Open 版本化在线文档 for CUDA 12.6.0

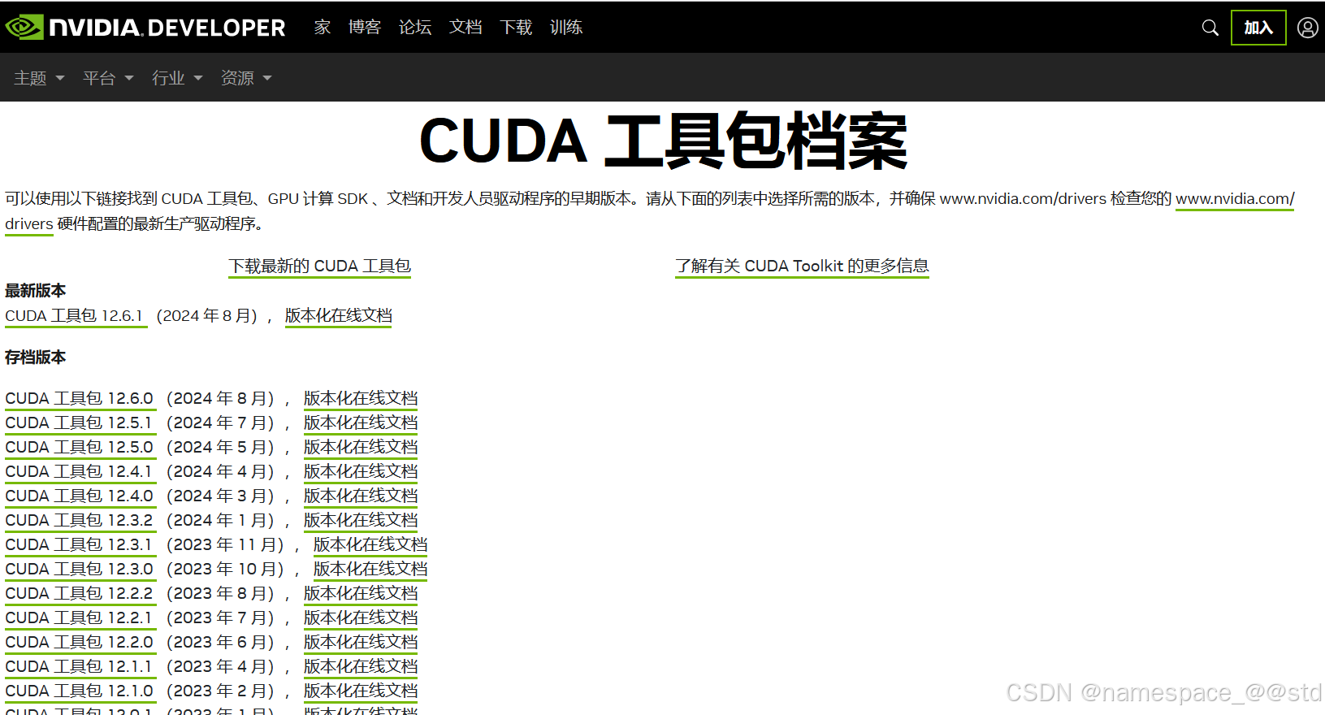[361, 399]
